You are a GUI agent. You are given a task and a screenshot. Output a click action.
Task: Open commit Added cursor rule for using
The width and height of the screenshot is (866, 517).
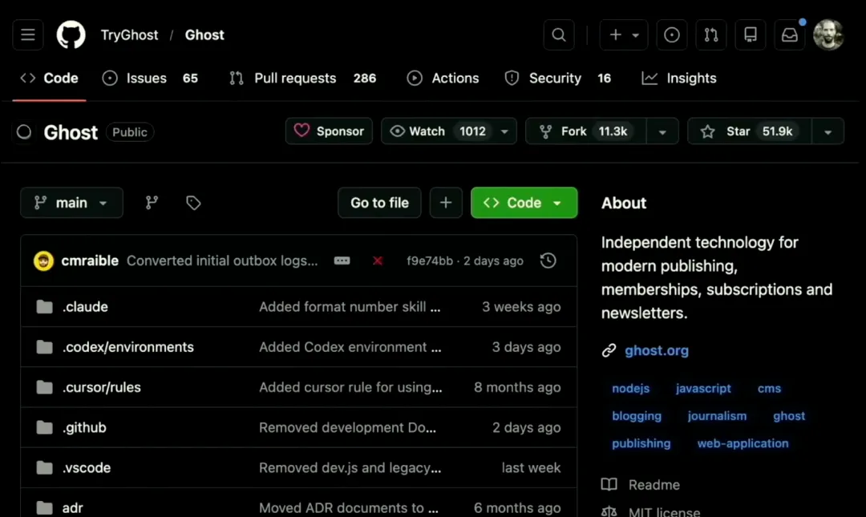point(350,387)
